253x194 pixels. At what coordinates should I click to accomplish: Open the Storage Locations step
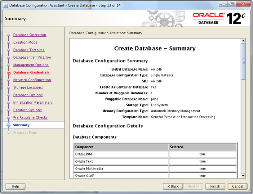click(x=28, y=87)
